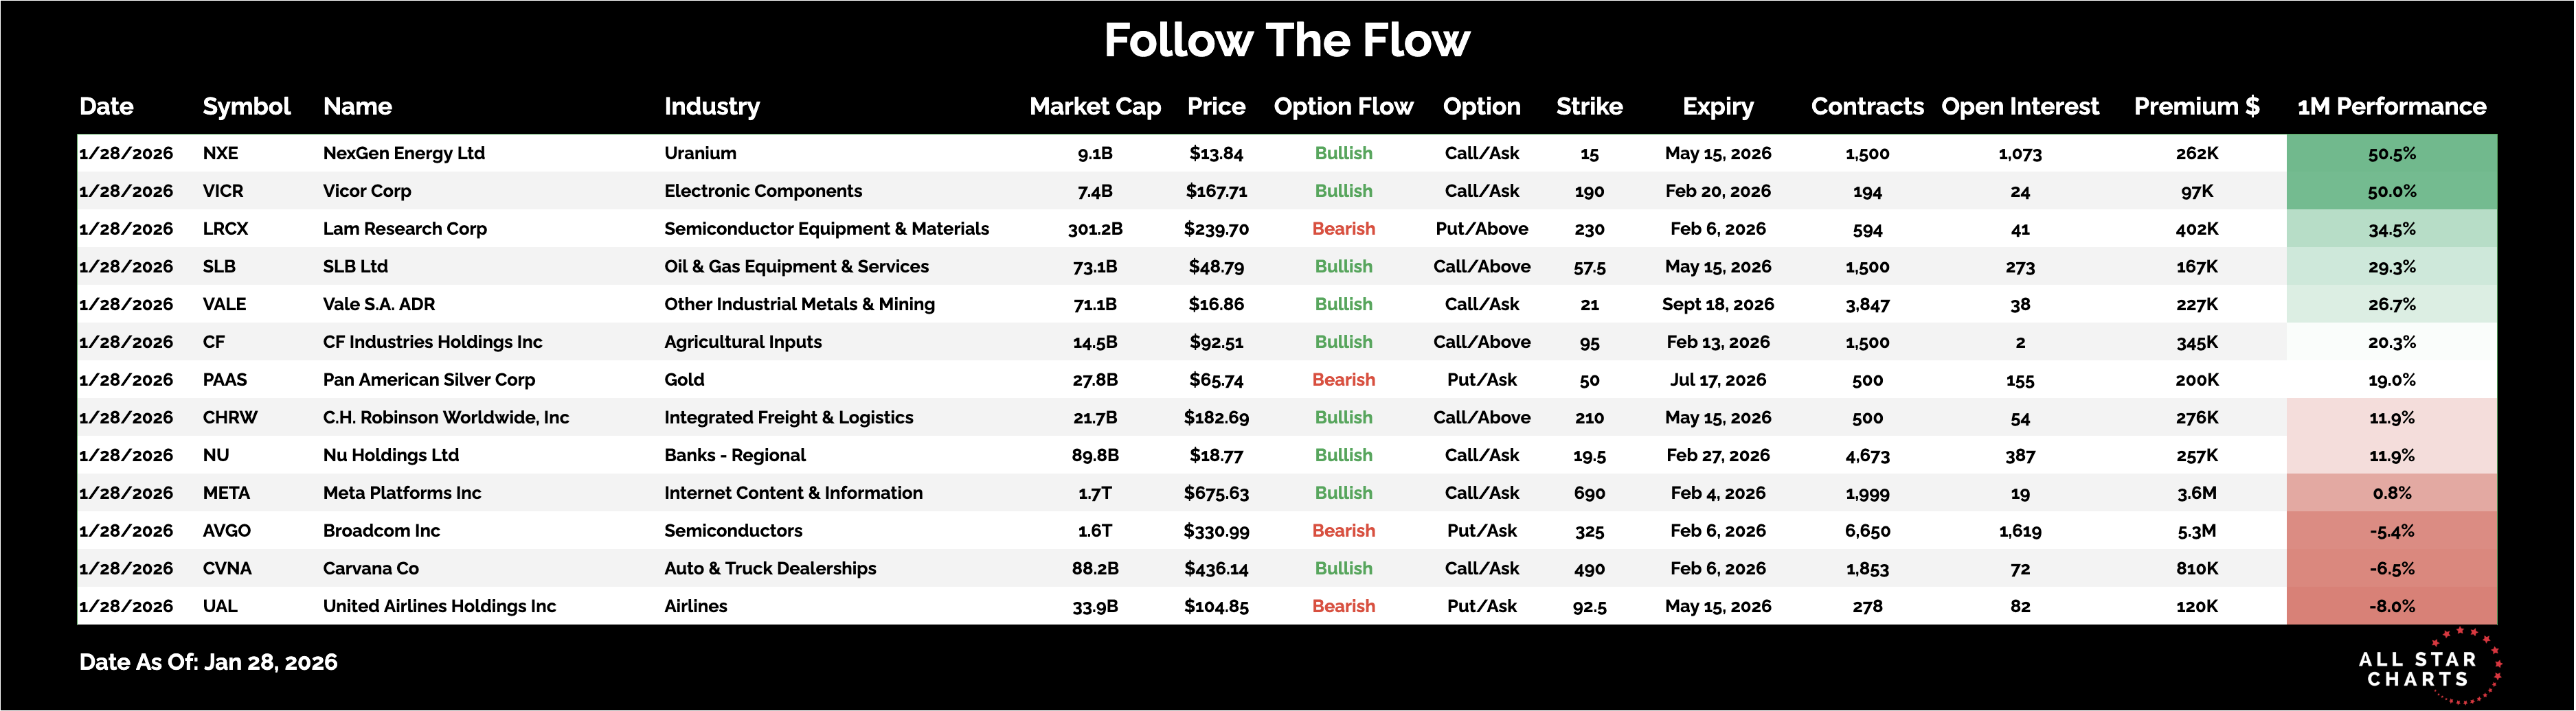Click the Date As Of footer text

pyautogui.click(x=208, y=662)
